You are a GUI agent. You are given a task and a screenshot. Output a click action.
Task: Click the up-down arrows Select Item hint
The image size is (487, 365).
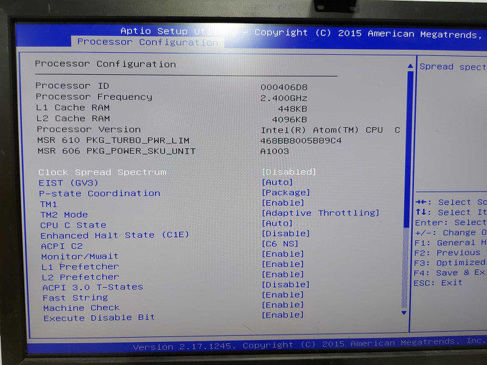451,212
